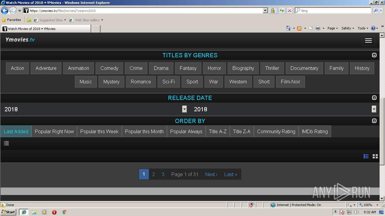Click the Bing search box
Image resolution: width=385 pixels, height=216 pixels.
(x=333, y=11)
